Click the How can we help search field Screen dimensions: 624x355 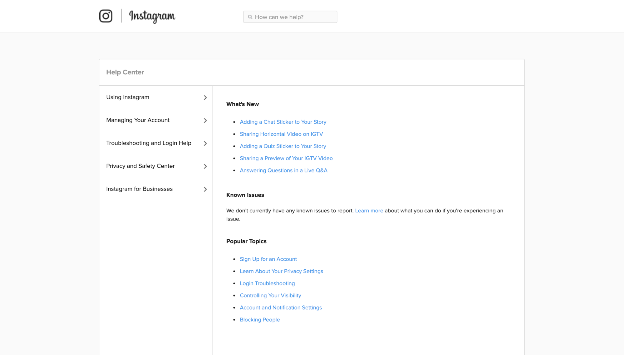click(x=290, y=17)
